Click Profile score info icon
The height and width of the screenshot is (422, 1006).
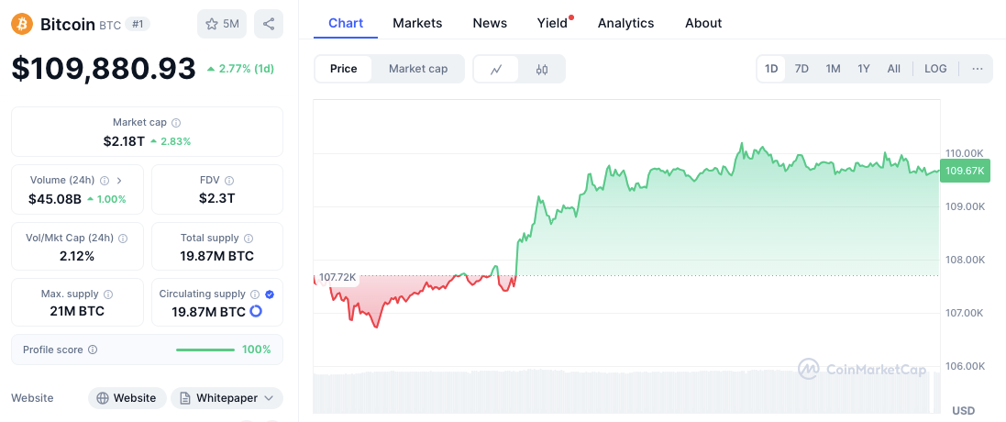(93, 350)
